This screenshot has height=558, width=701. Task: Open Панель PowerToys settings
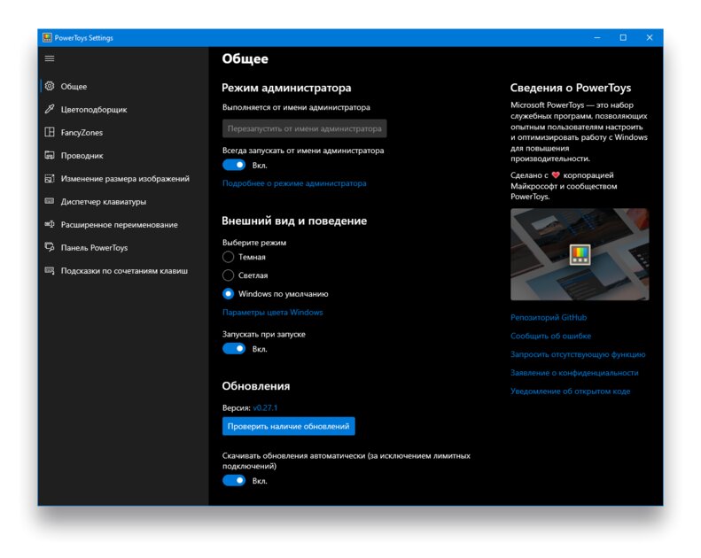click(123, 247)
